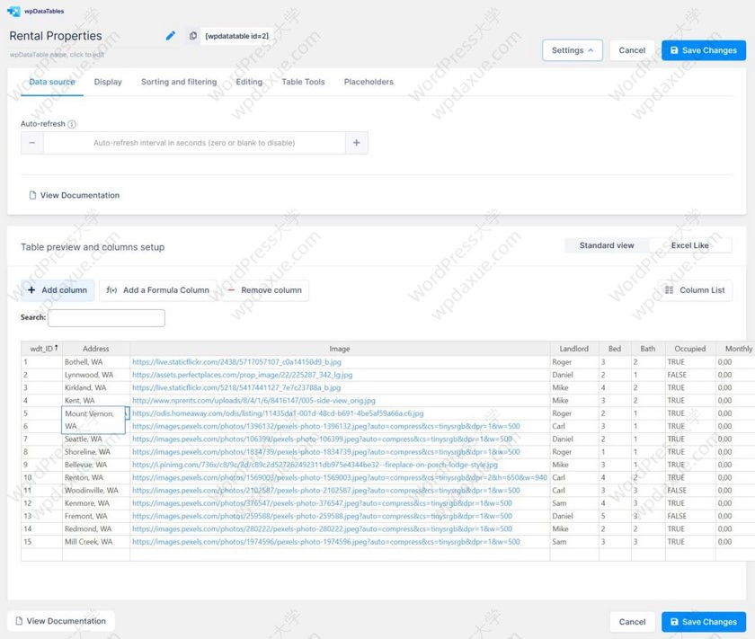Click the bottom Cancel button
The image size is (755, 639).
click(x=632, y=621)
